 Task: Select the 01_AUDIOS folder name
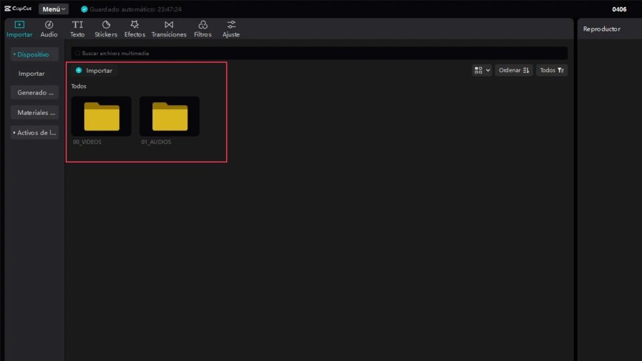(156, 142)
